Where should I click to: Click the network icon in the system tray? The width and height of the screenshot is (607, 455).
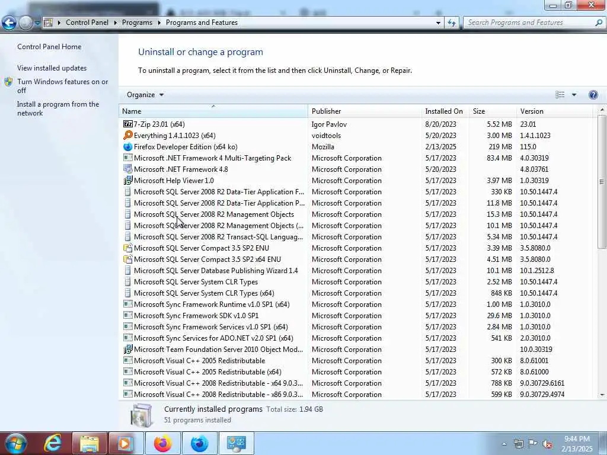click(519, 444)
